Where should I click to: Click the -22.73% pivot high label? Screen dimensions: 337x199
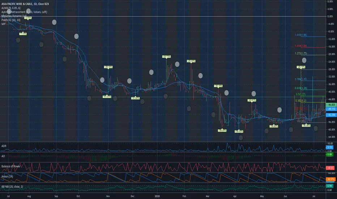tap(166, 56)
